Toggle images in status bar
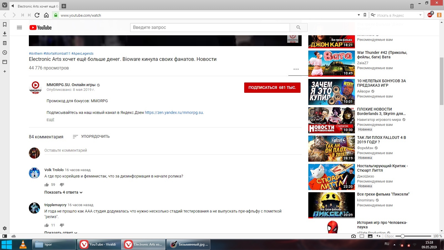Image resolution: width=444 pixels, height=250 pixels. coord(370,236)
